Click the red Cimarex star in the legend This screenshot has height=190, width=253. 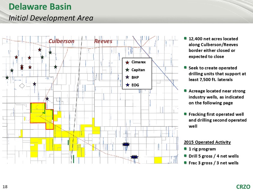click(x=127, y=62)
